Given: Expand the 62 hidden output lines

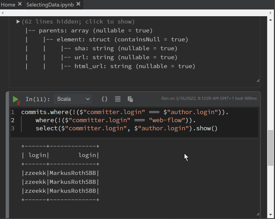Looking at the screenshot, I should click(x=18, y=22).
